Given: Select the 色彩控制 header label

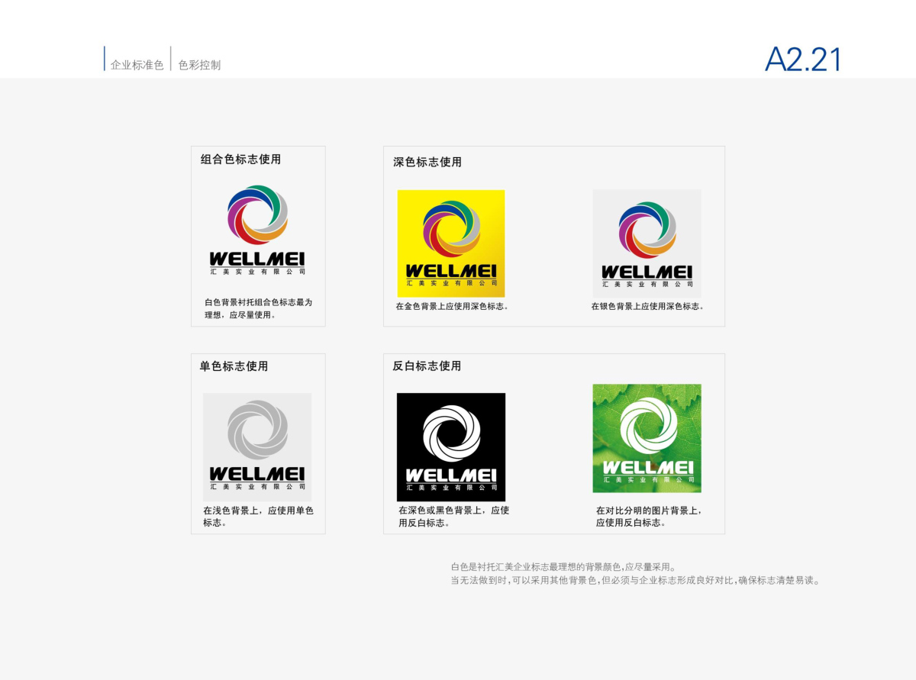Looking at the screenshot, I should (x=199, y=66).
